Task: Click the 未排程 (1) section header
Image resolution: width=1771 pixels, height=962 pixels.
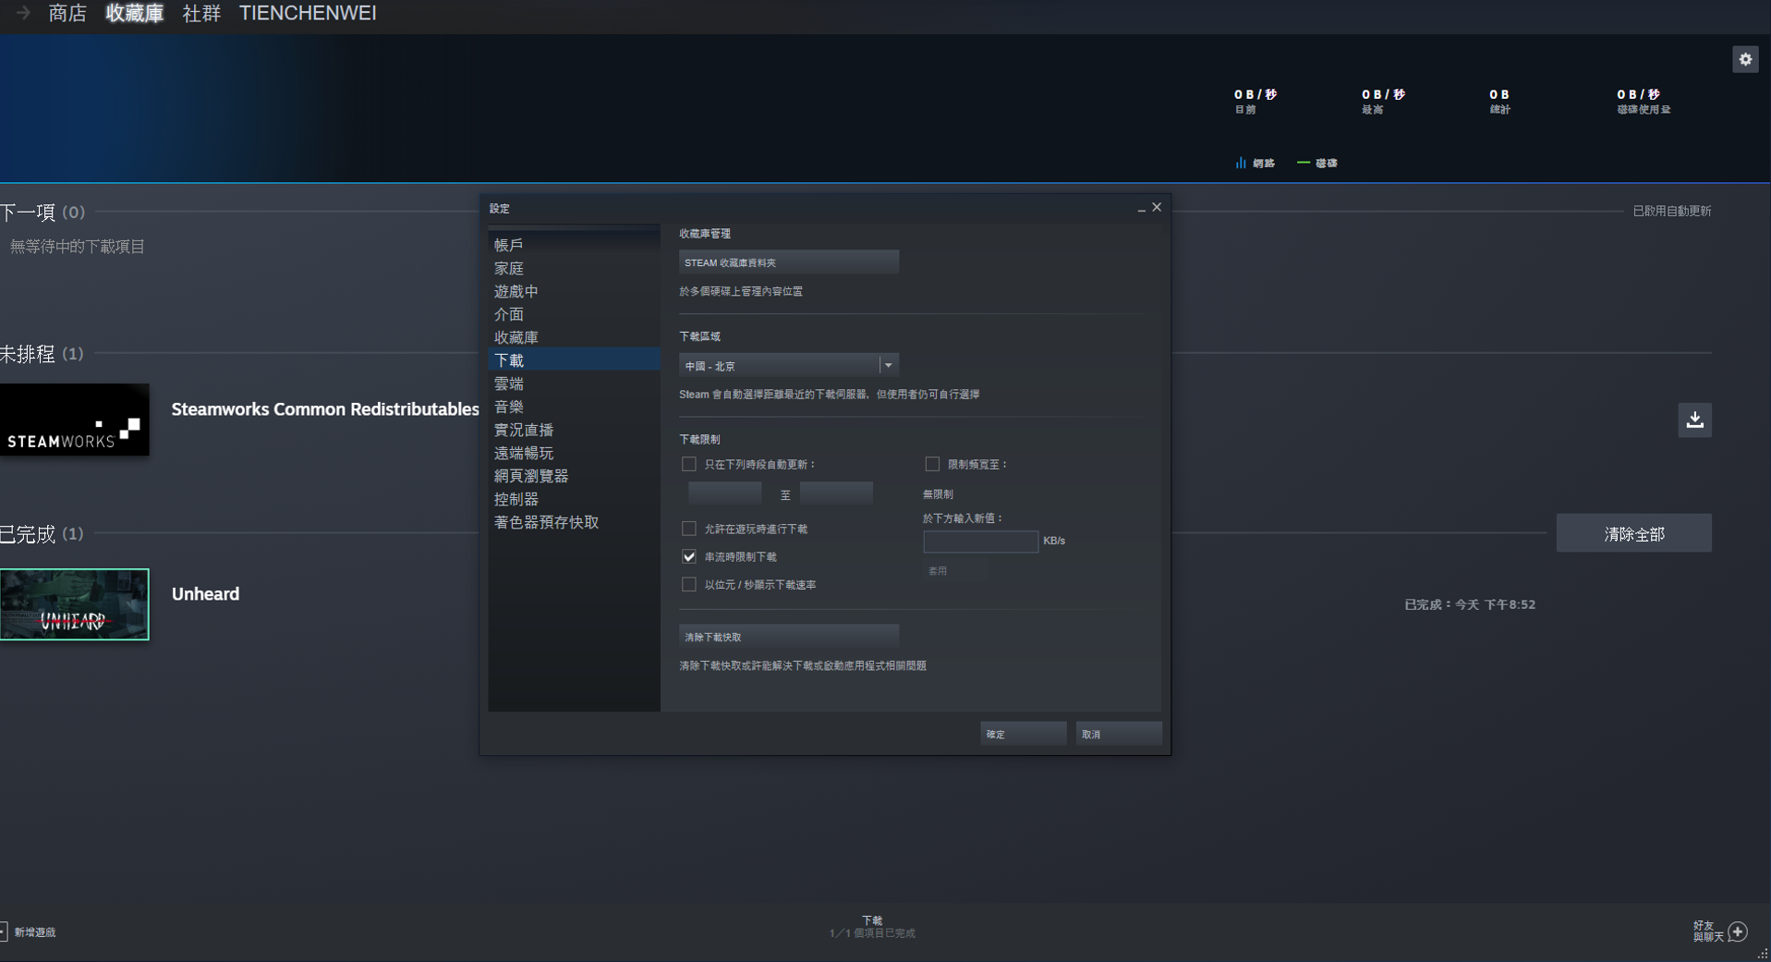Action: click(x=42, y=354)
